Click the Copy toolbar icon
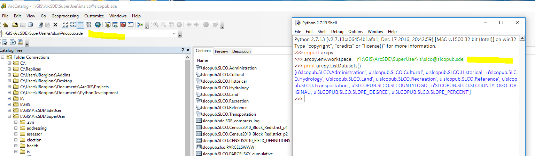Image resolution: width=535 pixels, height=156 pixels. (x=40, y=25)
